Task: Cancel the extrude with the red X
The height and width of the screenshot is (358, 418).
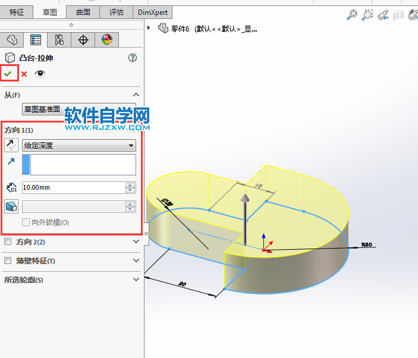Action: 24,74
